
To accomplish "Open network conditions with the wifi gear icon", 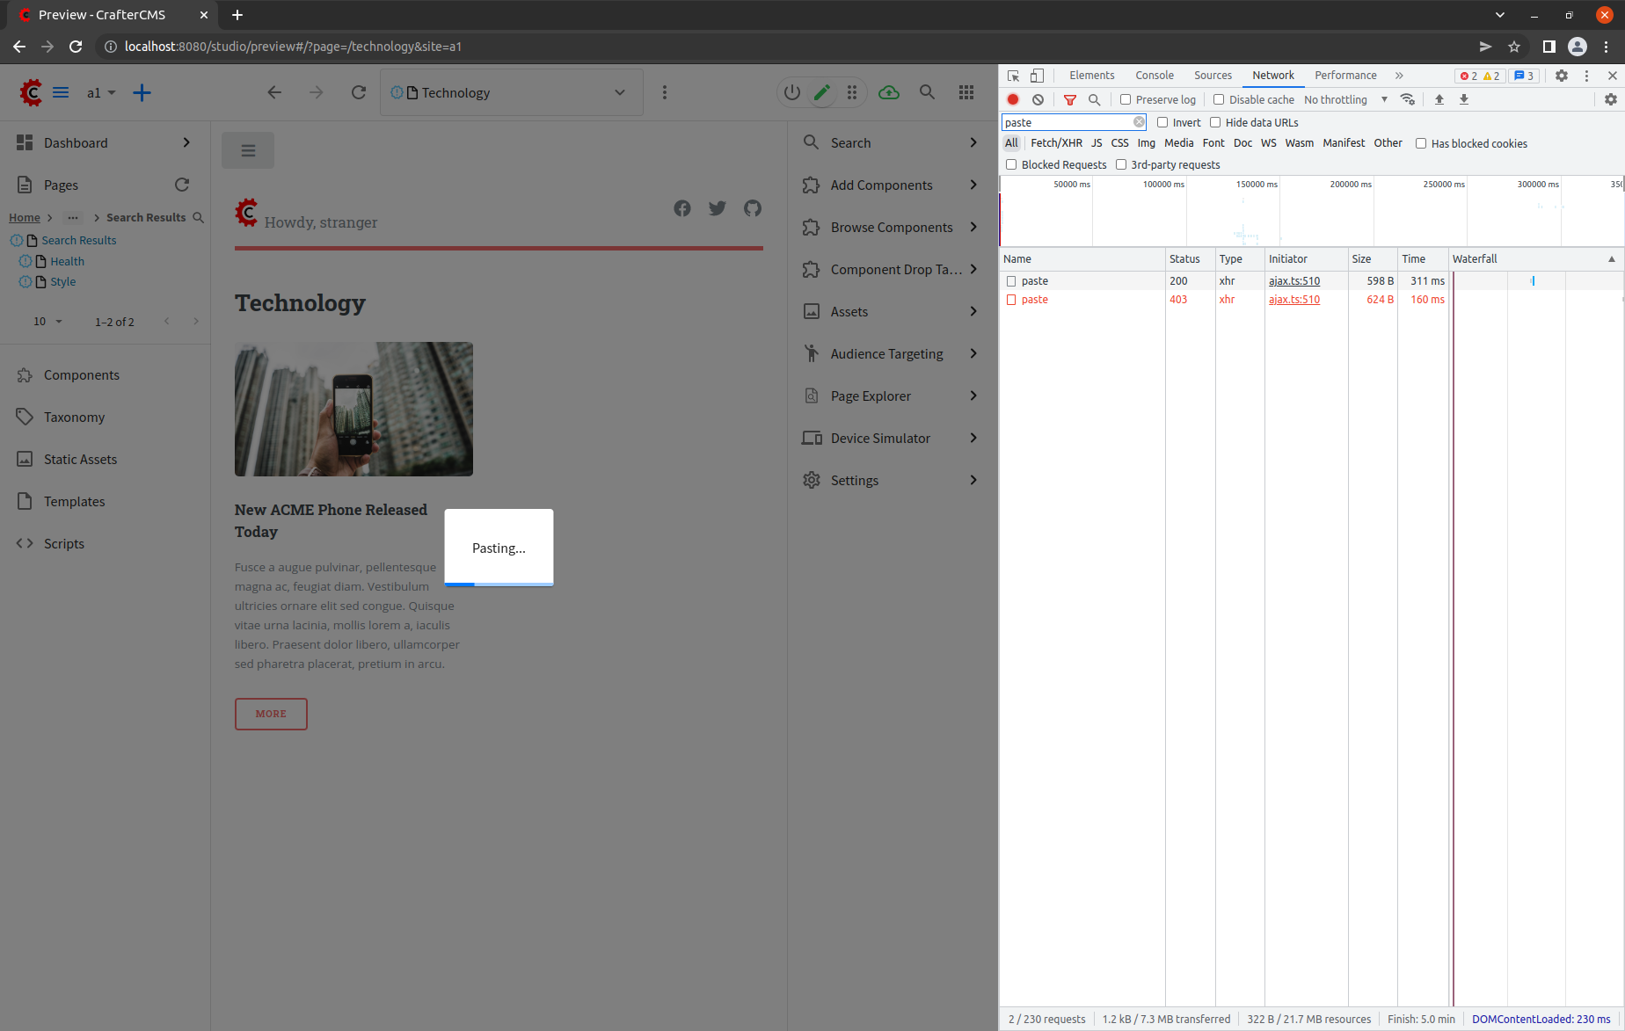I will tap(1407, 99).
